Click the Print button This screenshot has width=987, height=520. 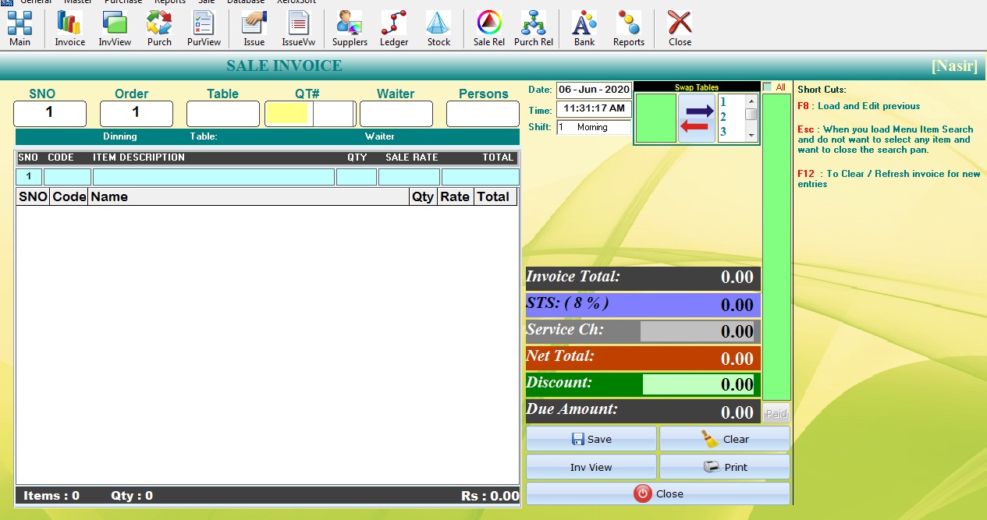point(725,467)
